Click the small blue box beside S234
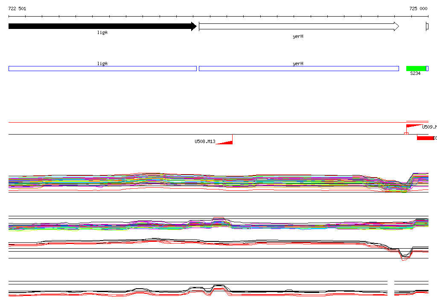 click(x=427, y=69)
